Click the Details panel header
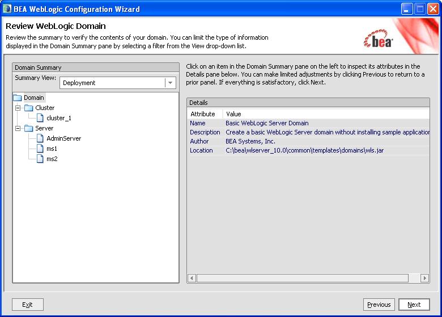Viewport: 442px width, 317px height. [308, 103]
